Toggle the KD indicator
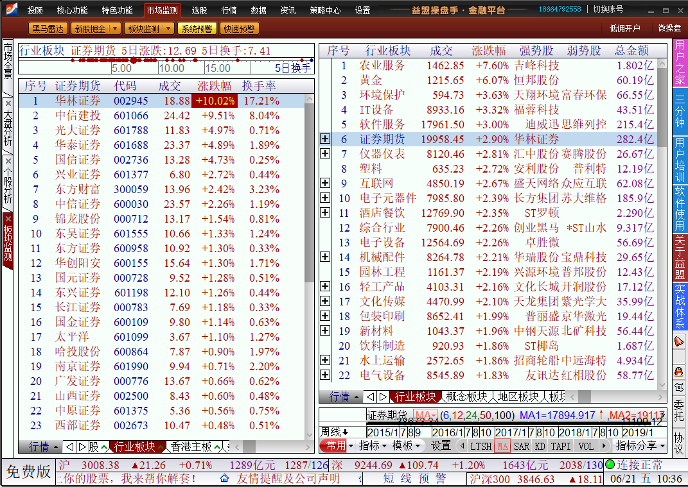 pyautogui.click(x=540, y=446)
